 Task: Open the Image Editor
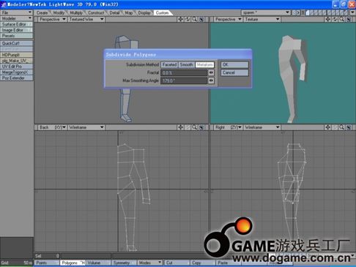pyautogui.click(x=17, y=30)
